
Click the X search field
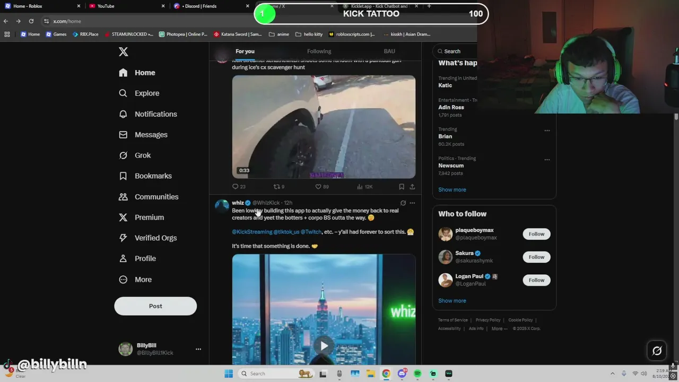coord(455,51)
